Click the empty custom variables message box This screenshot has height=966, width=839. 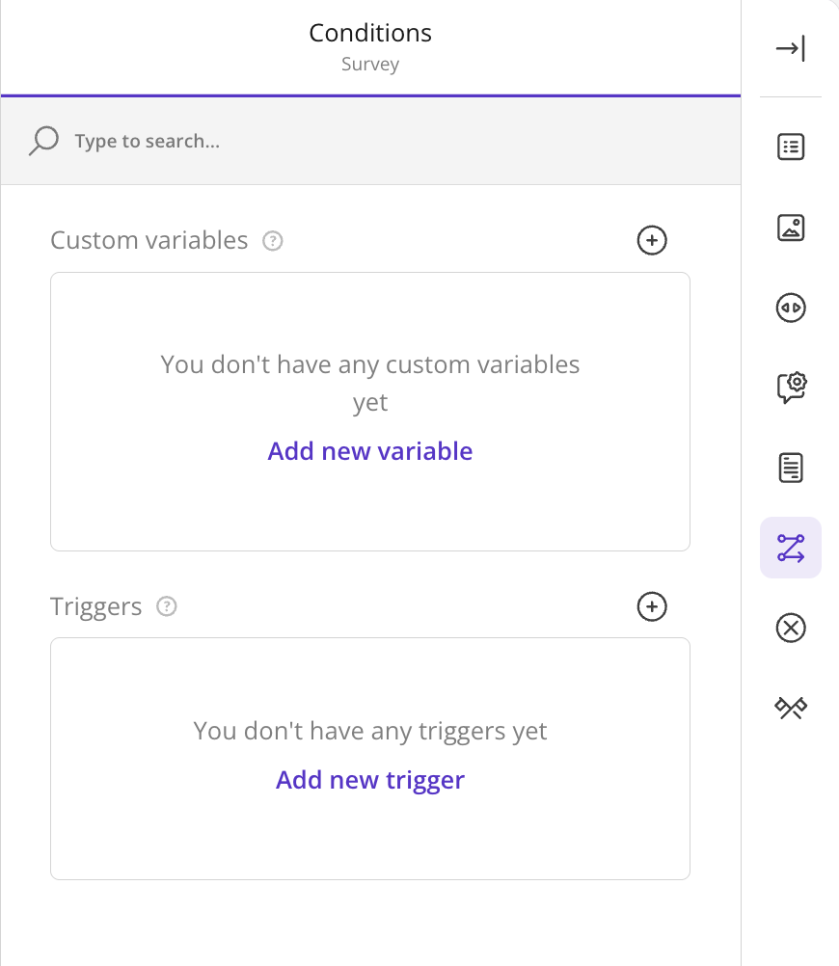point(370,412)
